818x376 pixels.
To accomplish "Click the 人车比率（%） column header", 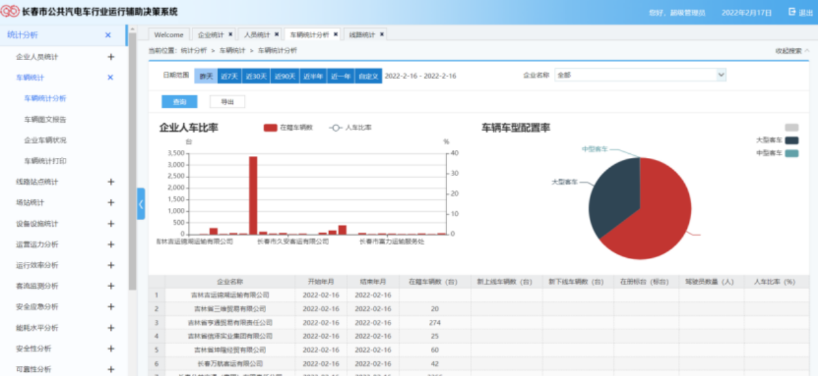I will (x=777, y=281).
